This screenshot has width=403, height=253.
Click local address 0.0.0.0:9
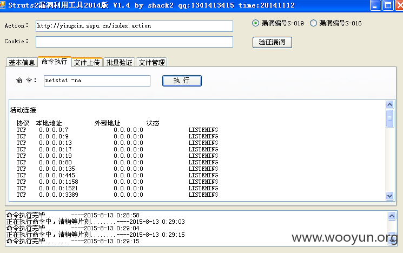[x=54, y=136]
